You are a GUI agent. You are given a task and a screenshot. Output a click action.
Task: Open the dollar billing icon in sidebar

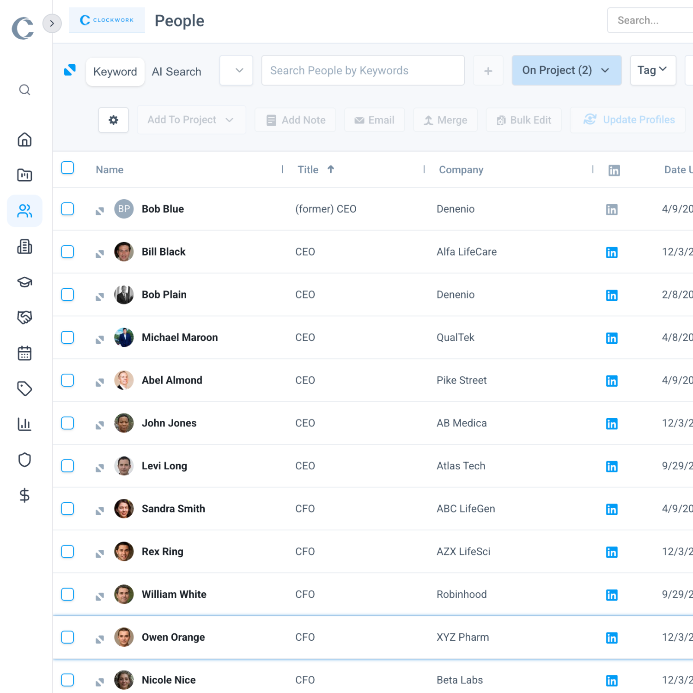24,496
